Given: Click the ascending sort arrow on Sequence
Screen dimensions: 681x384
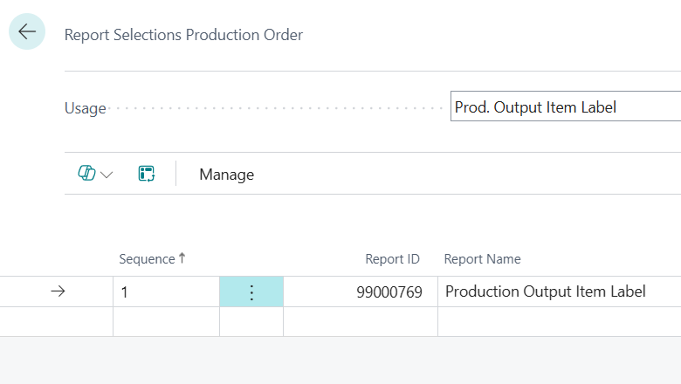Looking at the screenshot, I should point(182,258).
